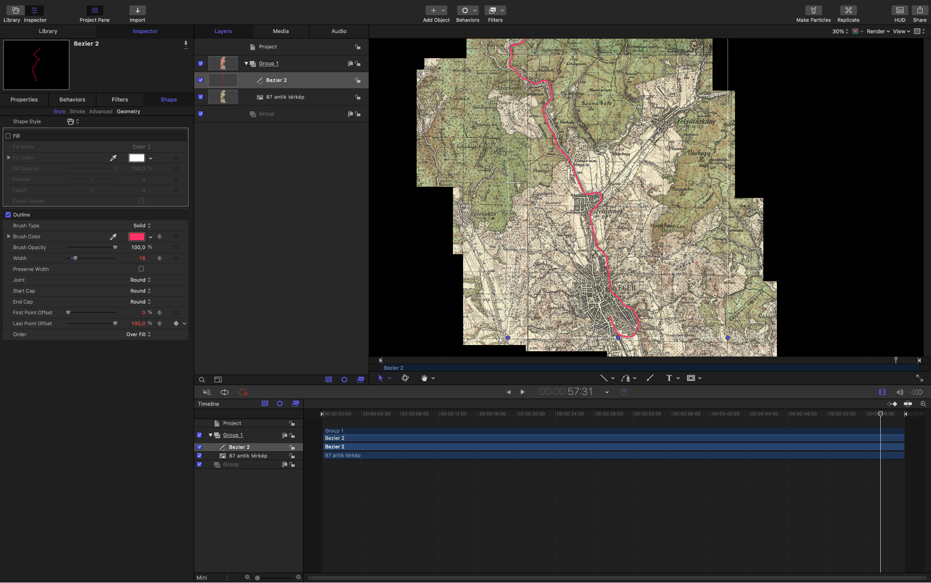Select the Pan hand tool
931x583 pixels.
[x=424, y=378]
